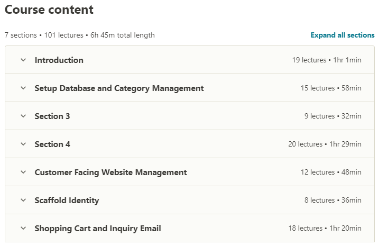
Task: Open the Section 4 chevron arrow
Action: (23, 144)
